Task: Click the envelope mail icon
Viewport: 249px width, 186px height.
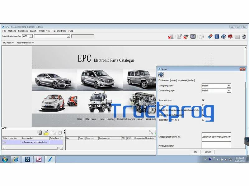Action: pyautogui.click(x=237, y=37)
